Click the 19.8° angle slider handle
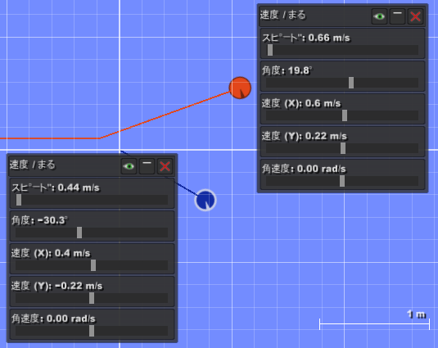 (351, 83)
